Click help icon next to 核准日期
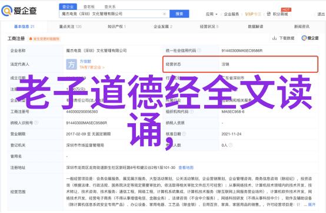The width and height of the screenshot is (326, 213). click(184, 134)
